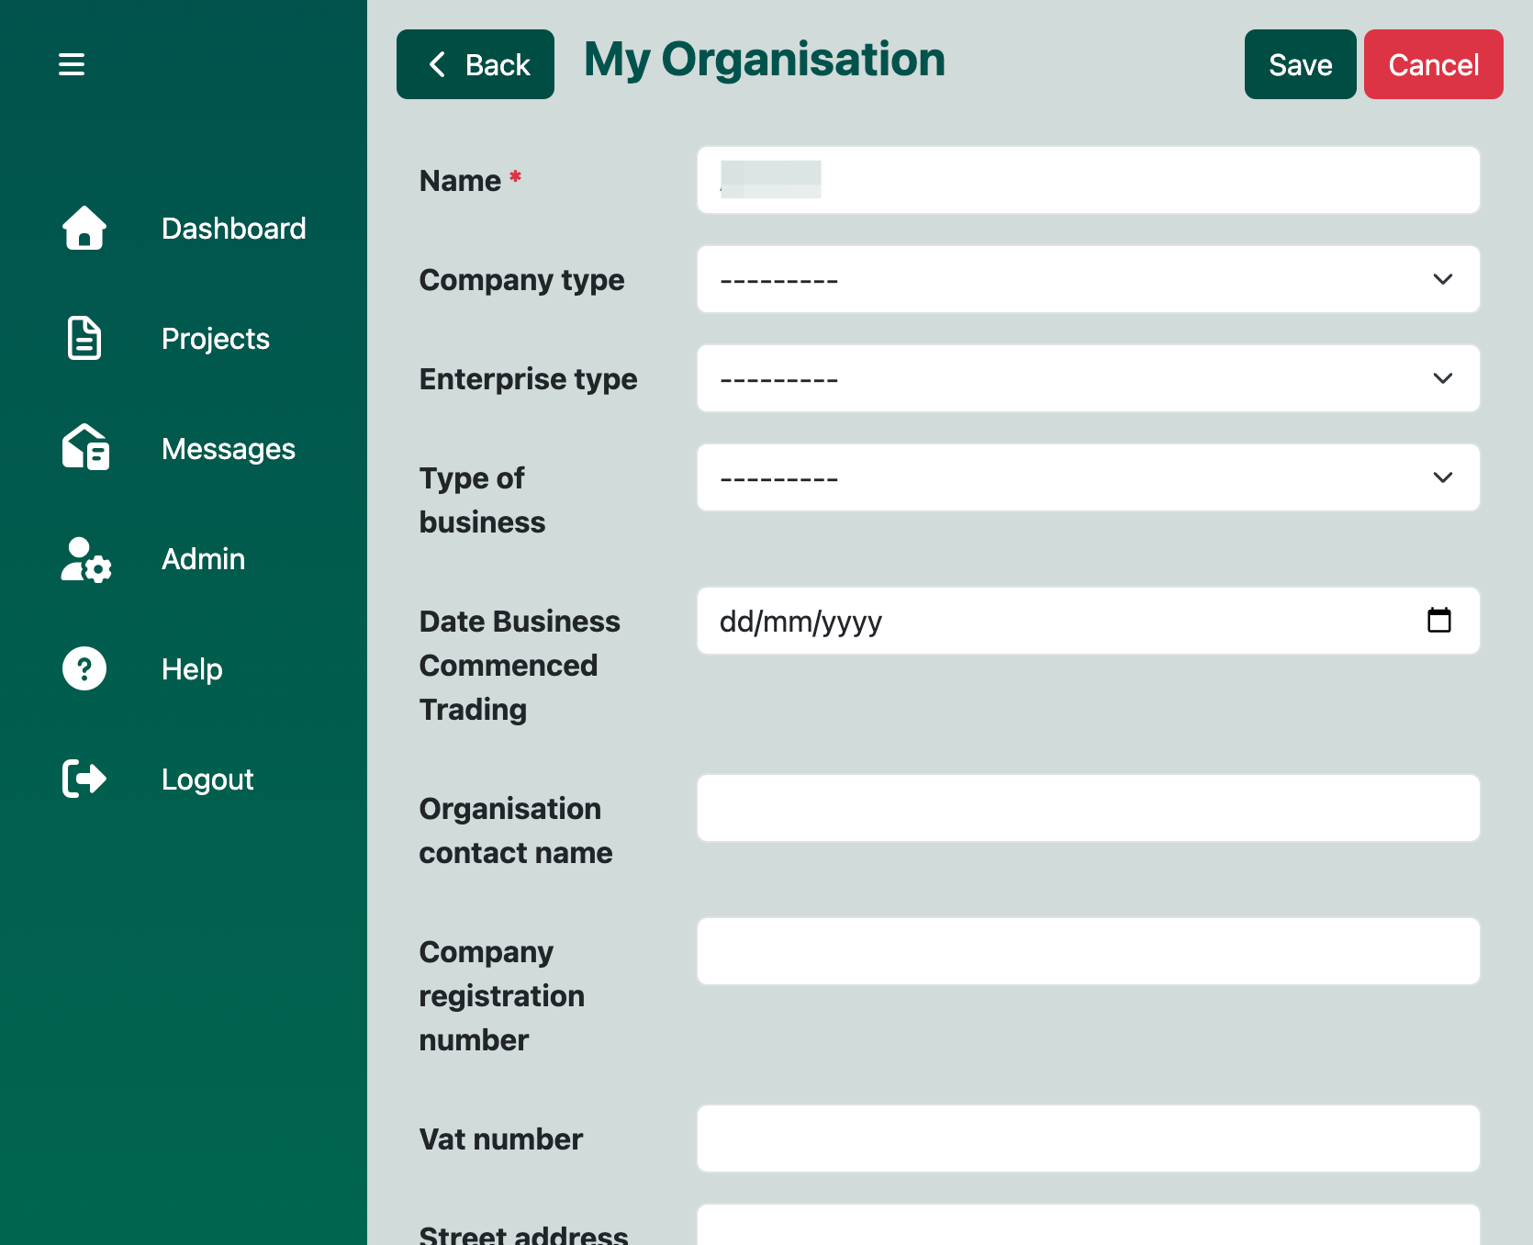Screen dimensions: 1533x1245
Task: Open Messages in the sidebar
Action: coord(229,449)
